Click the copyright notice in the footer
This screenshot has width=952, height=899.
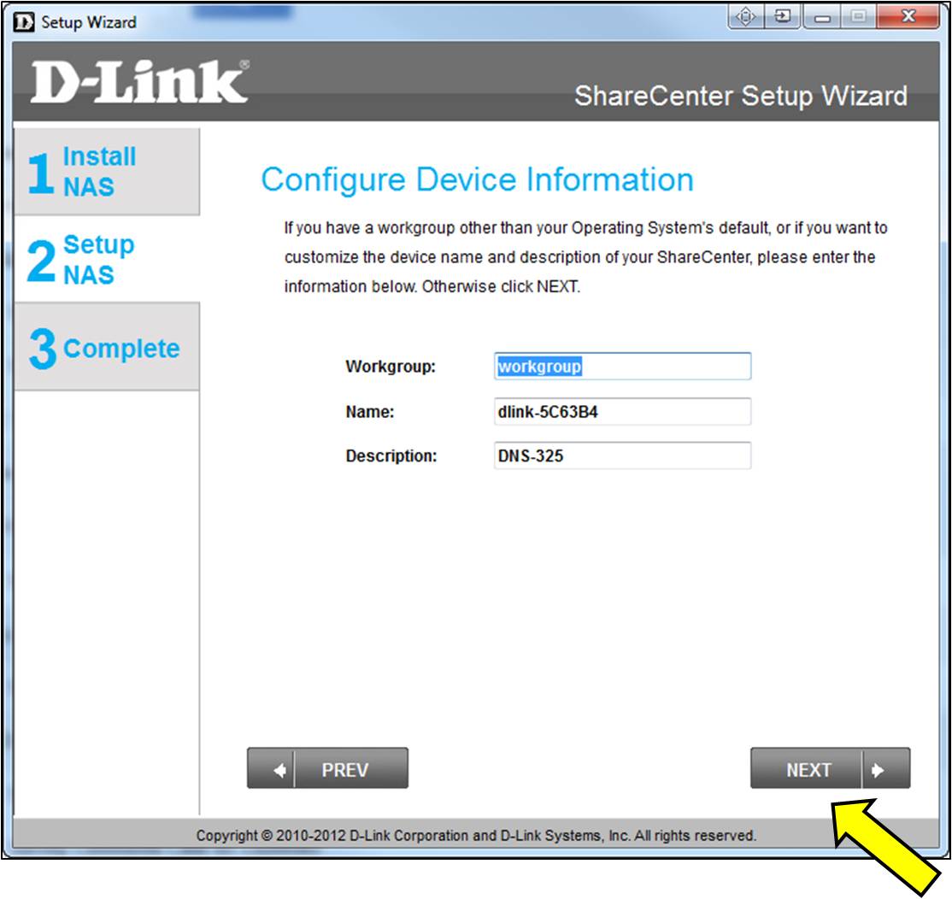point(476,836)
